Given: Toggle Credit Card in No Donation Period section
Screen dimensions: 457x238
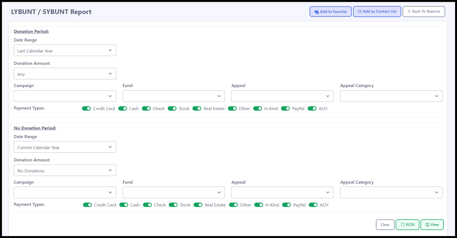Looking at the screenshot, I should point(87,205).
